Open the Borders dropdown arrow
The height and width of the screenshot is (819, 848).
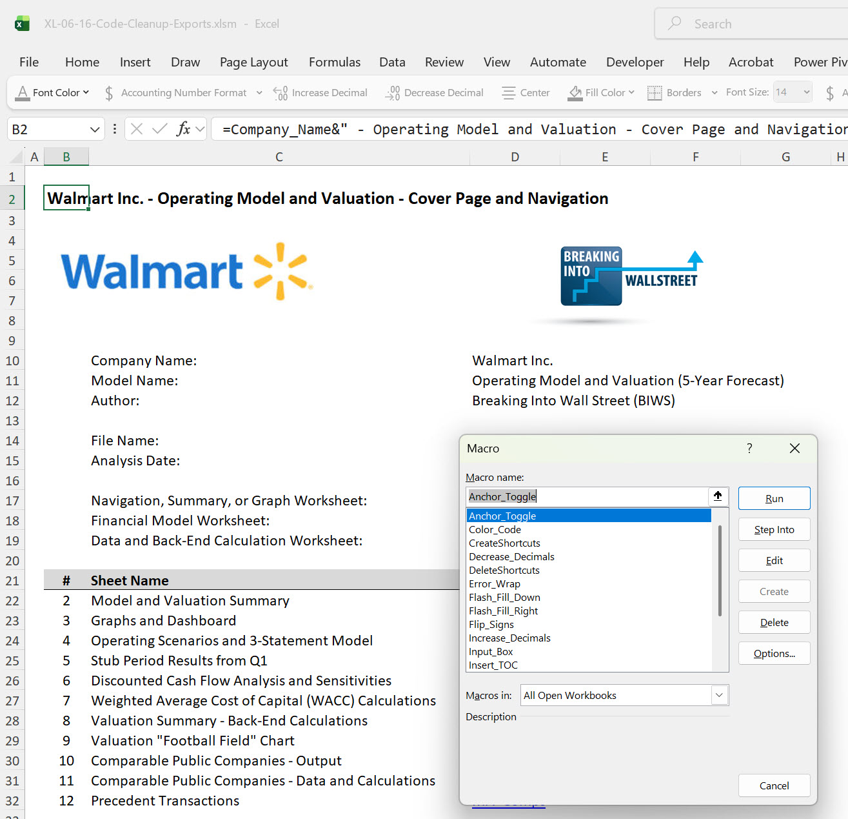pyautogui.click(x=715, y=93)
